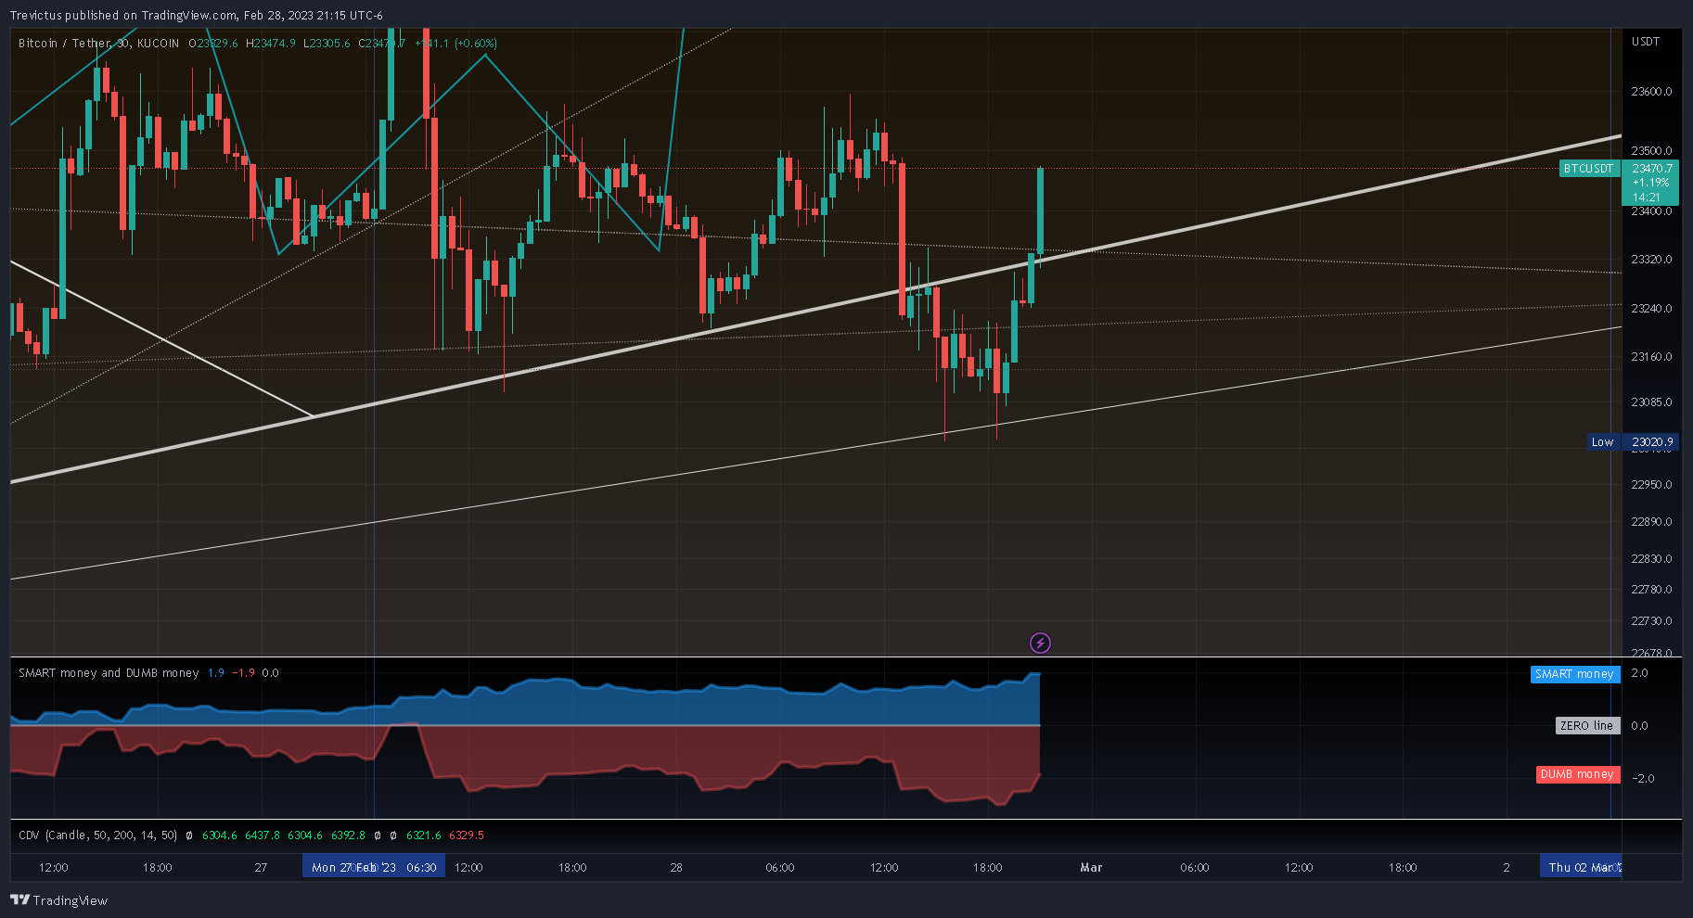This screenshot has width=1693, height=918.
Task: Click the Mar label on time axis
Action: tap(1091, 868)
